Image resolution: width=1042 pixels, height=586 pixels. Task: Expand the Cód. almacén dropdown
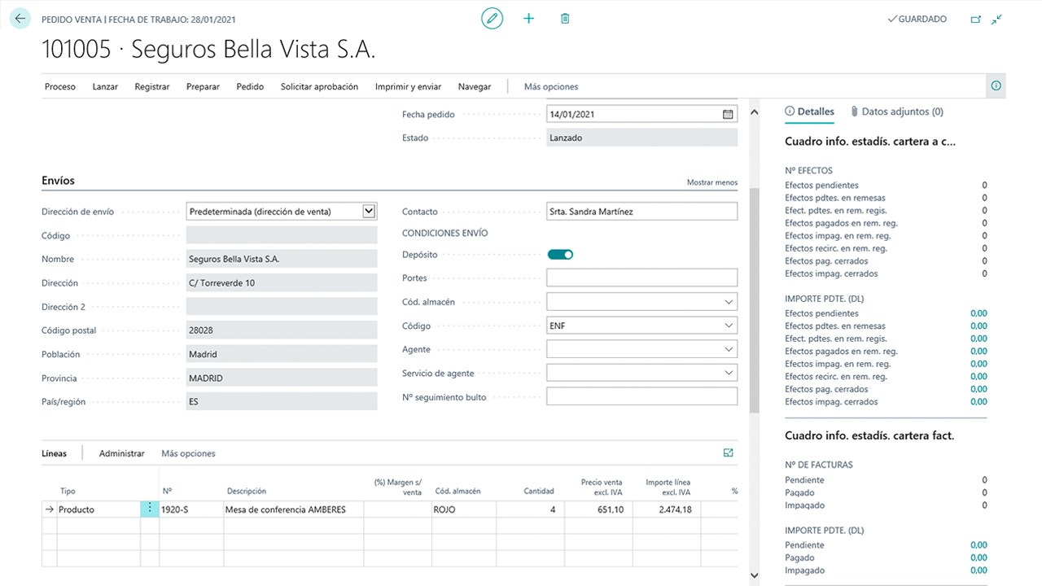click(x=728, y=302)
